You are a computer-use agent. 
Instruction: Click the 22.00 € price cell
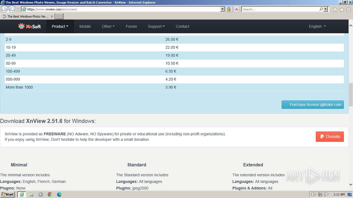point(172,47)
